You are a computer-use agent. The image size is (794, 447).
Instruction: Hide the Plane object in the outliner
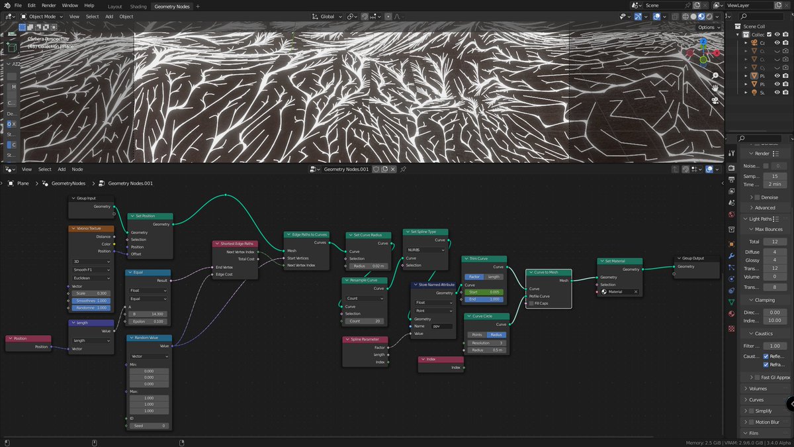pos(777,75)
